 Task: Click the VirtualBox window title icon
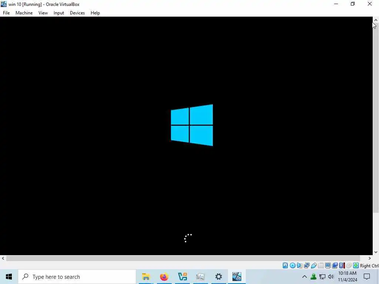[4, 4]
